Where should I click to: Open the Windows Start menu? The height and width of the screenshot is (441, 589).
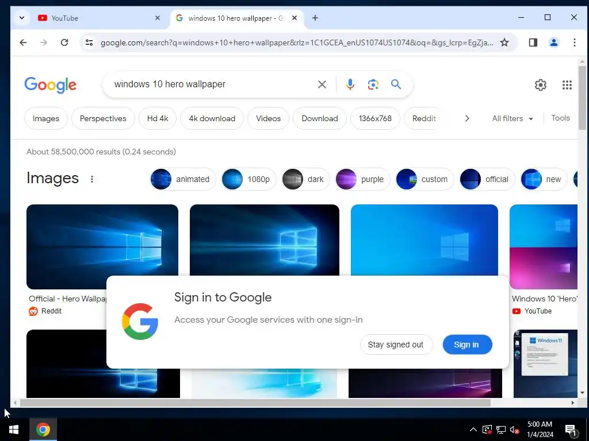coord(14,430)
